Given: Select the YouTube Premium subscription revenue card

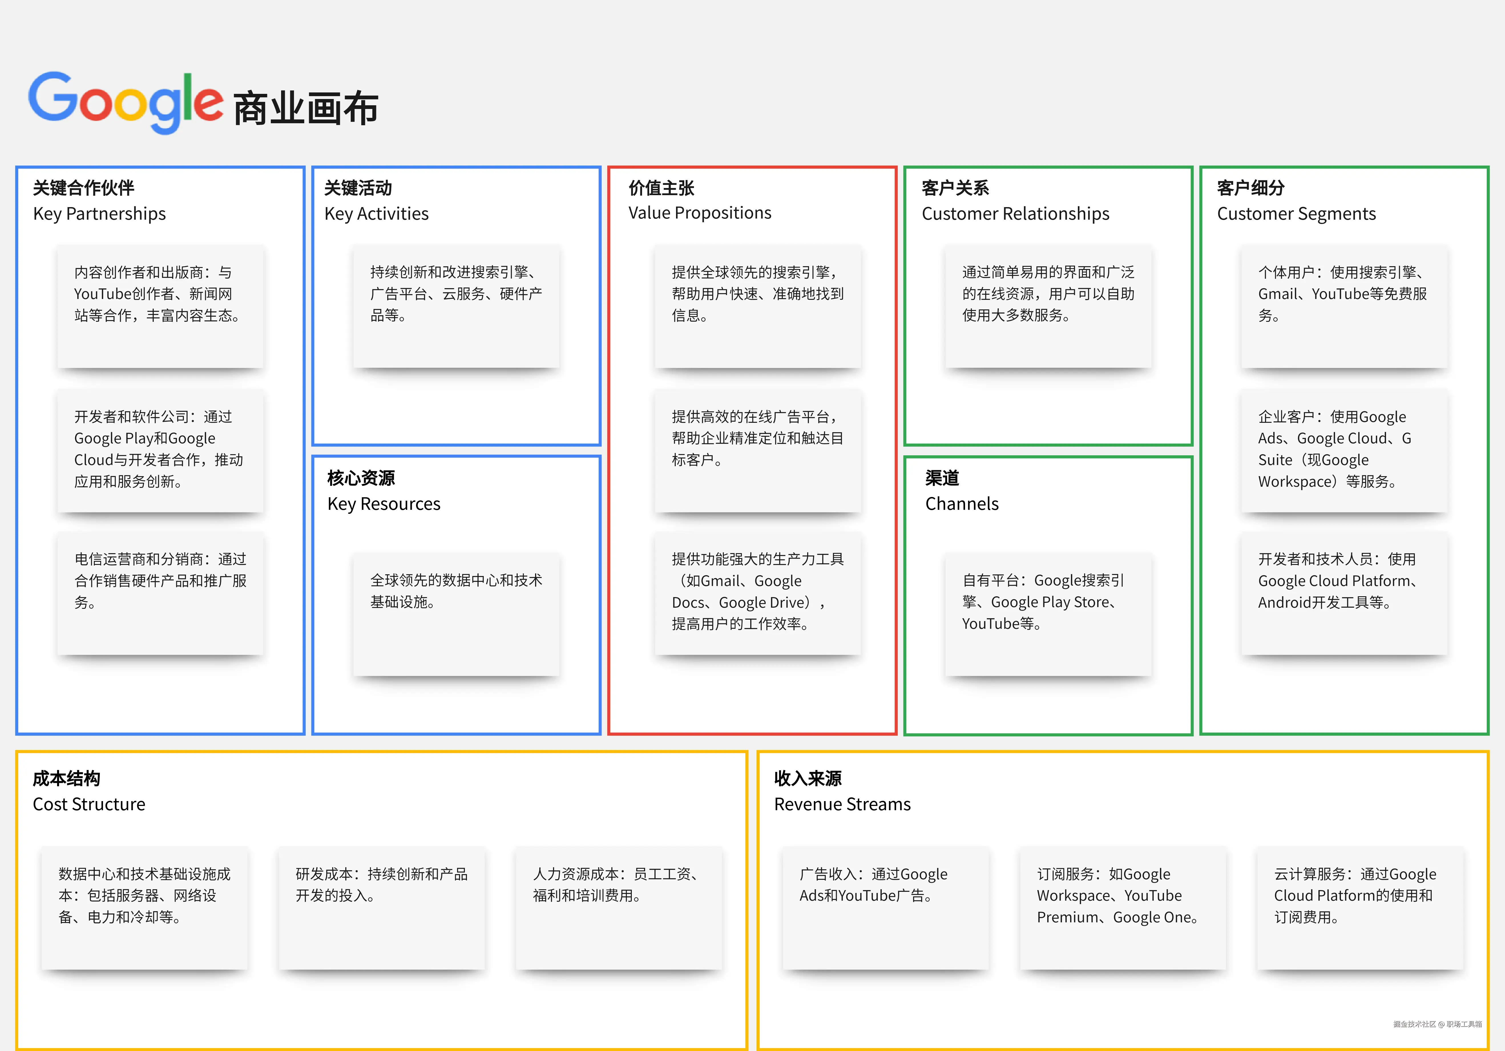Looking at the screenshot, I should [1122, 908].
